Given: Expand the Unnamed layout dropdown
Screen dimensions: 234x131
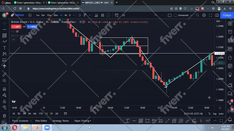Looking at the screenshot, I should 191,15.
